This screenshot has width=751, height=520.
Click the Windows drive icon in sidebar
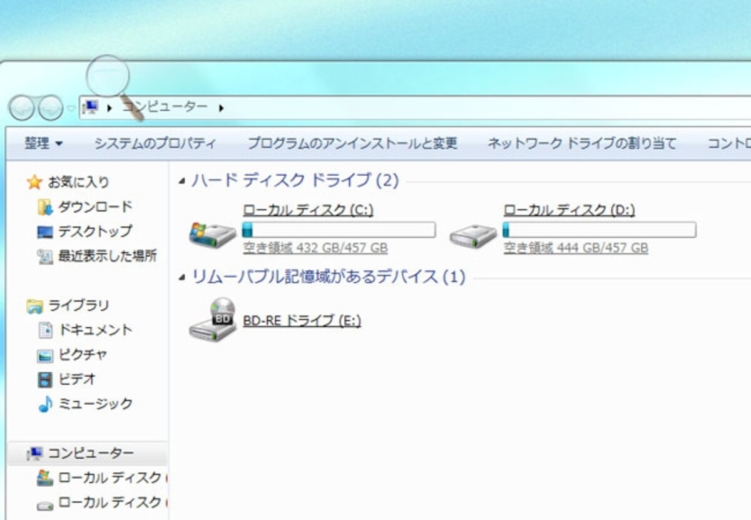[x=45, y=478]
